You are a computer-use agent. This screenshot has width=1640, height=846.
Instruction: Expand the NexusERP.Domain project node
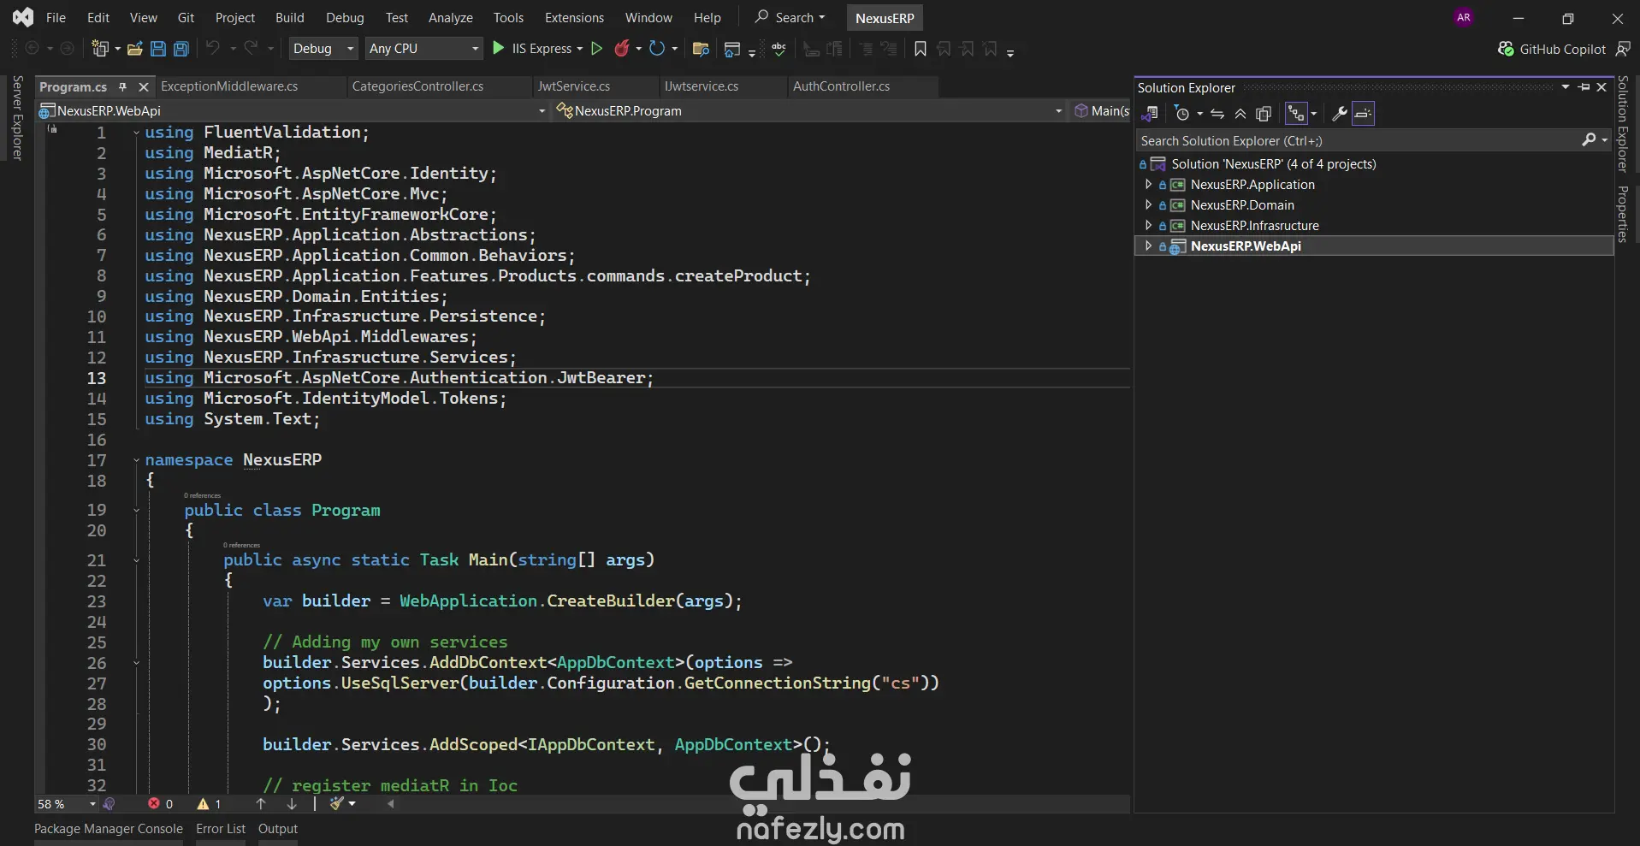(1148, 204)
